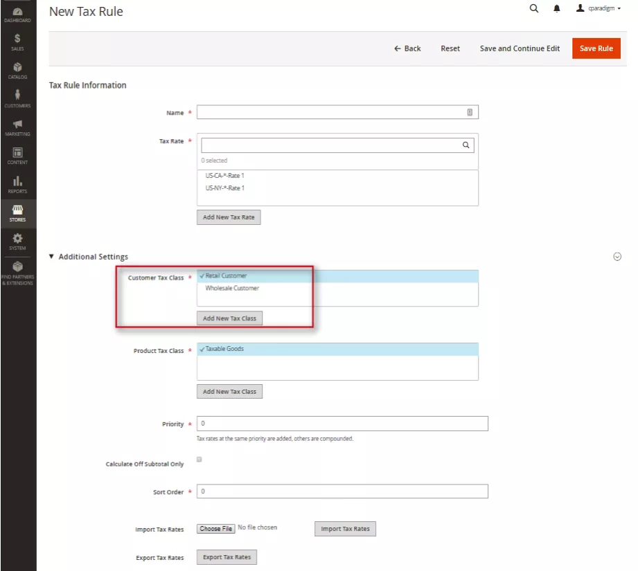The image size is (638, 571).
Task: Select the Reports icon
Action: pos(17,183)
